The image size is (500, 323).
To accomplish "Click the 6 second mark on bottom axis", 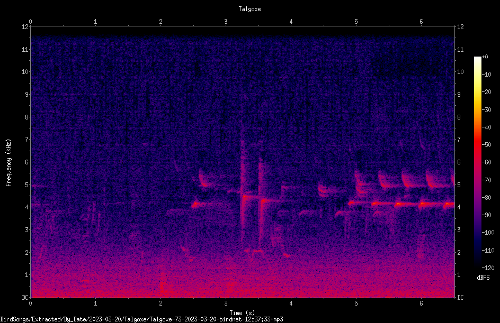I will coord(421,303).
